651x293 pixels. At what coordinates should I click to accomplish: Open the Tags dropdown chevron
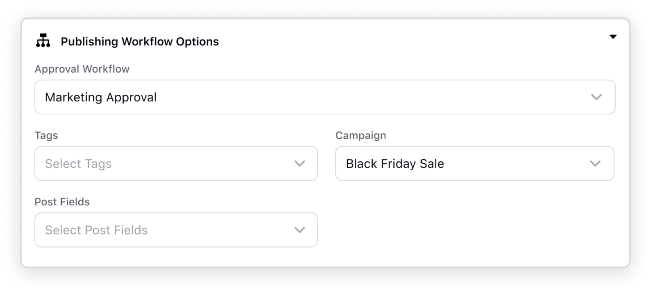tap(299, 164)
